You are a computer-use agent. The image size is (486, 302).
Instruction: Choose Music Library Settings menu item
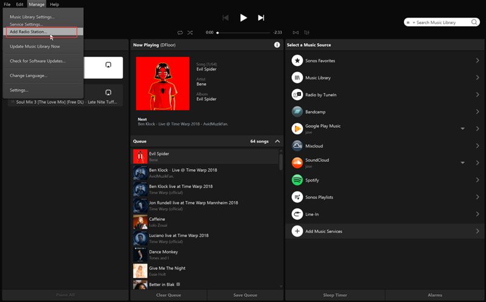click(43, 17)
